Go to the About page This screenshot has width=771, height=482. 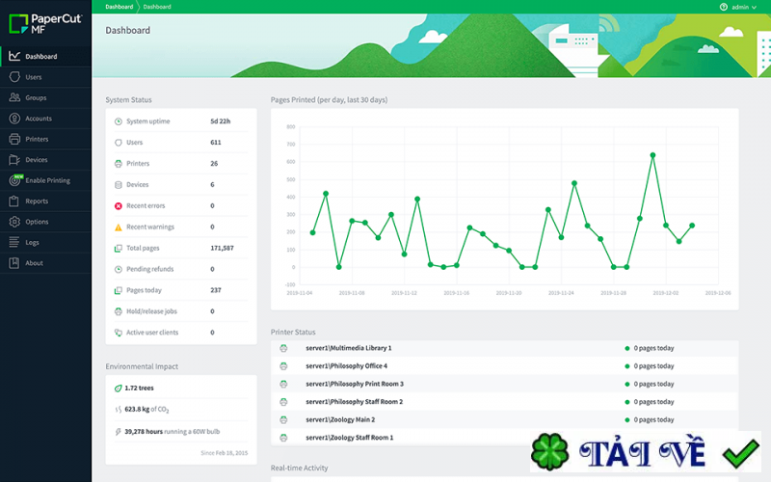pyautogui.click(x=34, y=263)
